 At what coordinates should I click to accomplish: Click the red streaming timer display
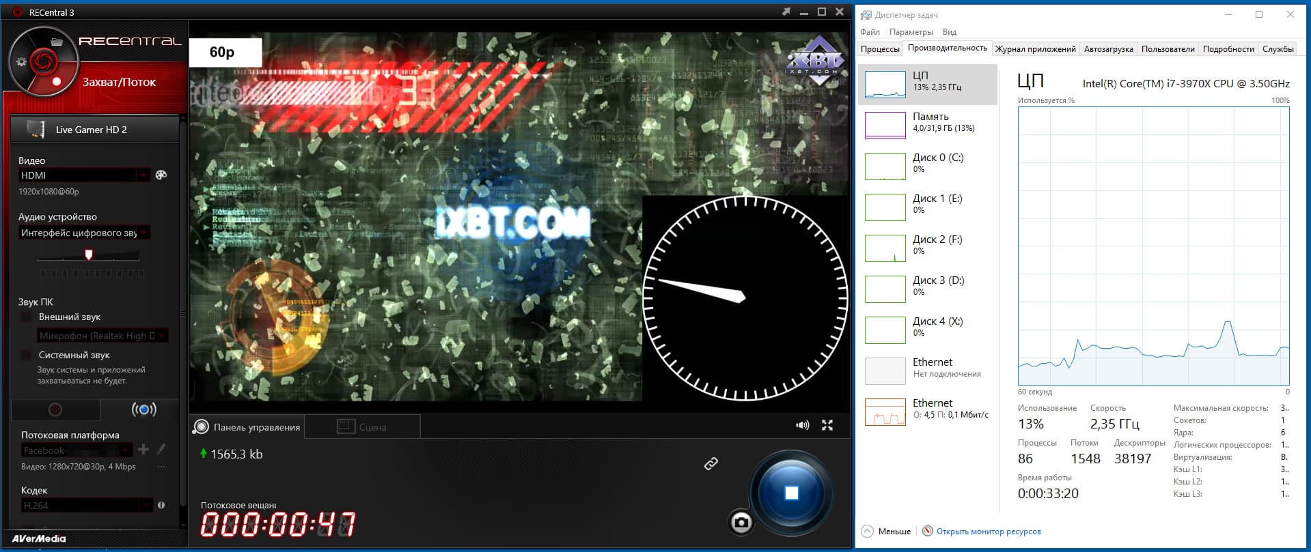(278, 524)
